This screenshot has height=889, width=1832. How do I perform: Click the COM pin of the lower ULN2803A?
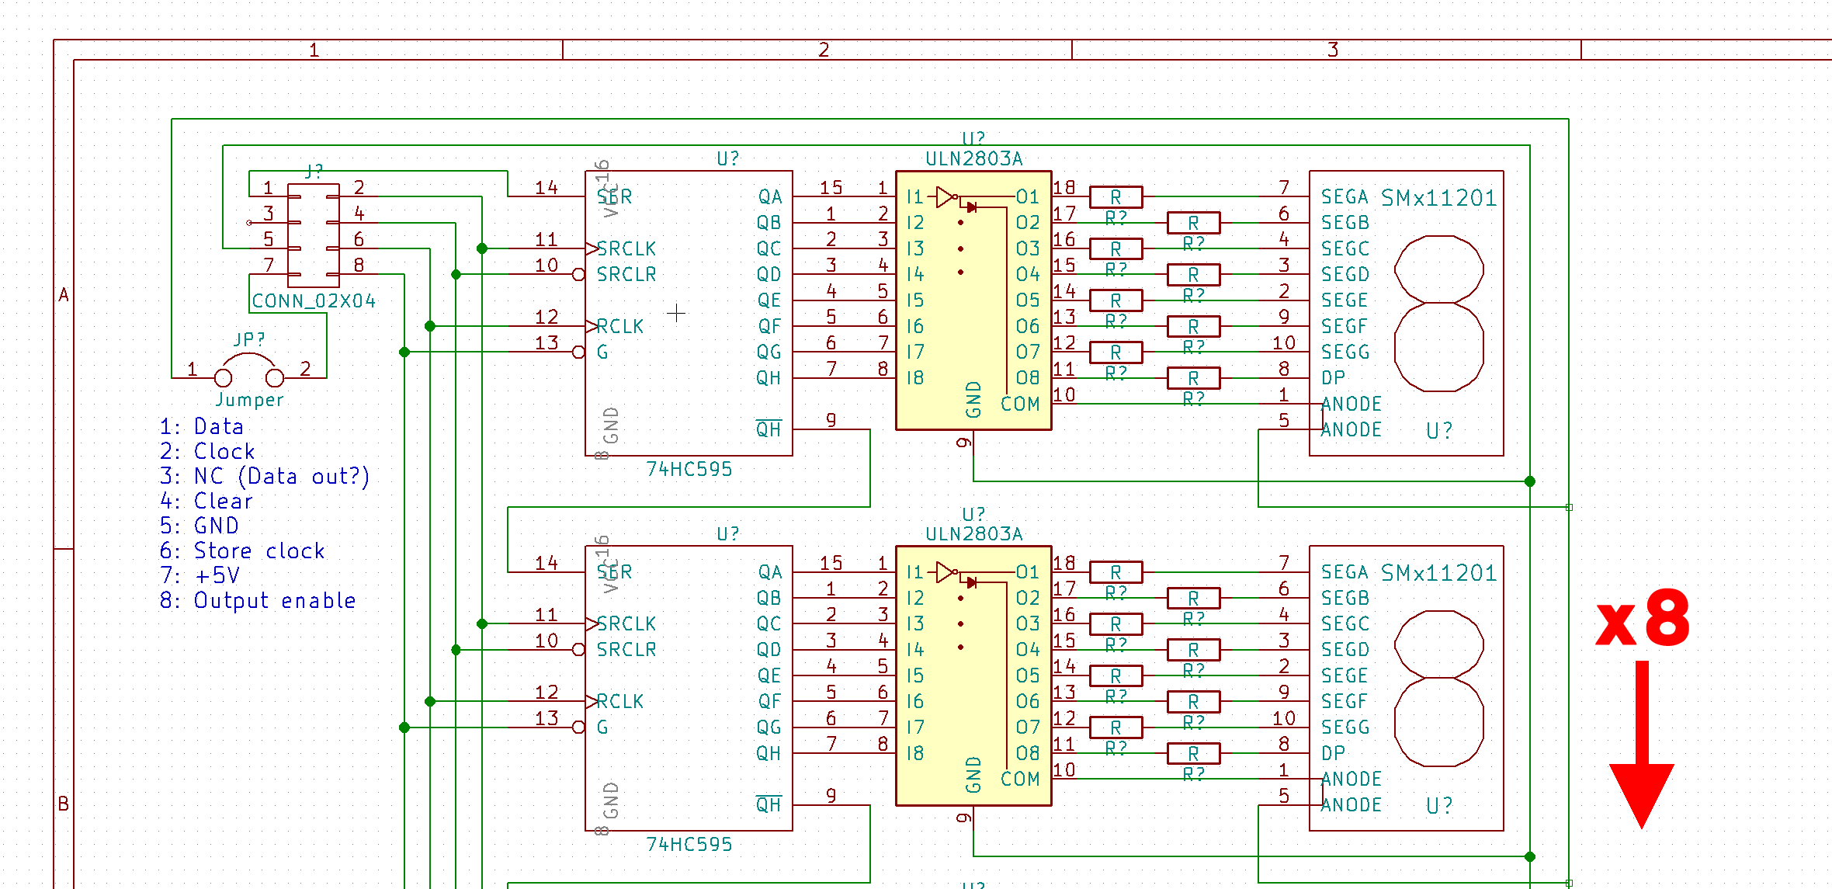pos(1020,779)
